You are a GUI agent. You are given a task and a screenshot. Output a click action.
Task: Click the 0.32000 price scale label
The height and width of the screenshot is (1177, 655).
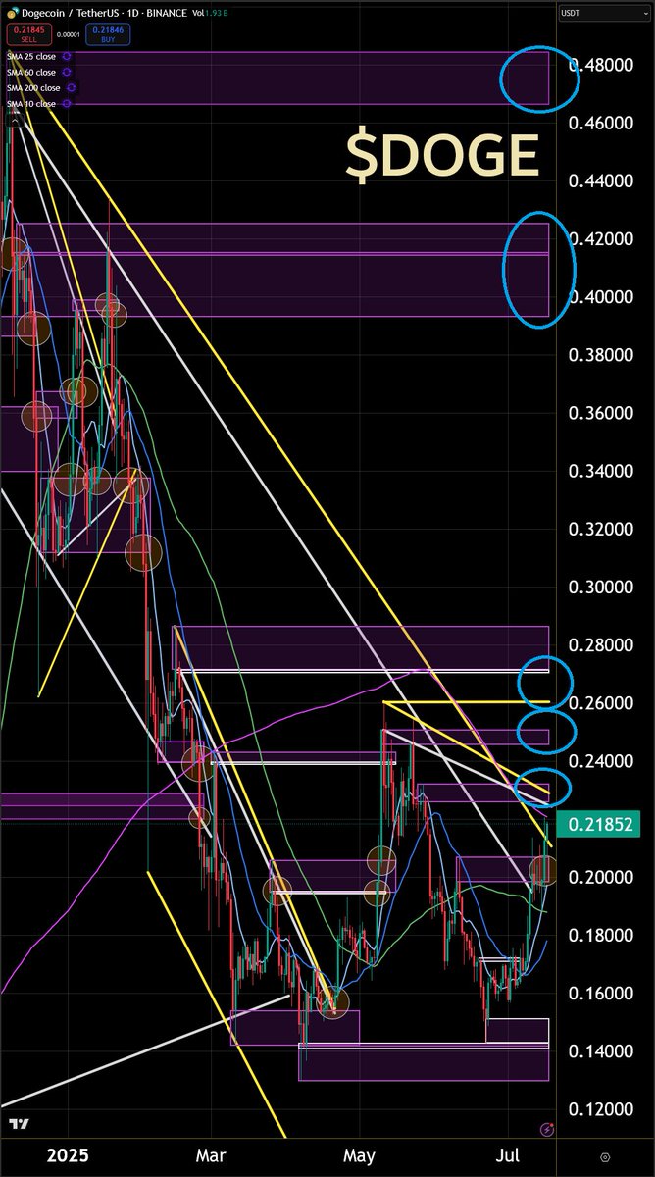coord(602,530)
